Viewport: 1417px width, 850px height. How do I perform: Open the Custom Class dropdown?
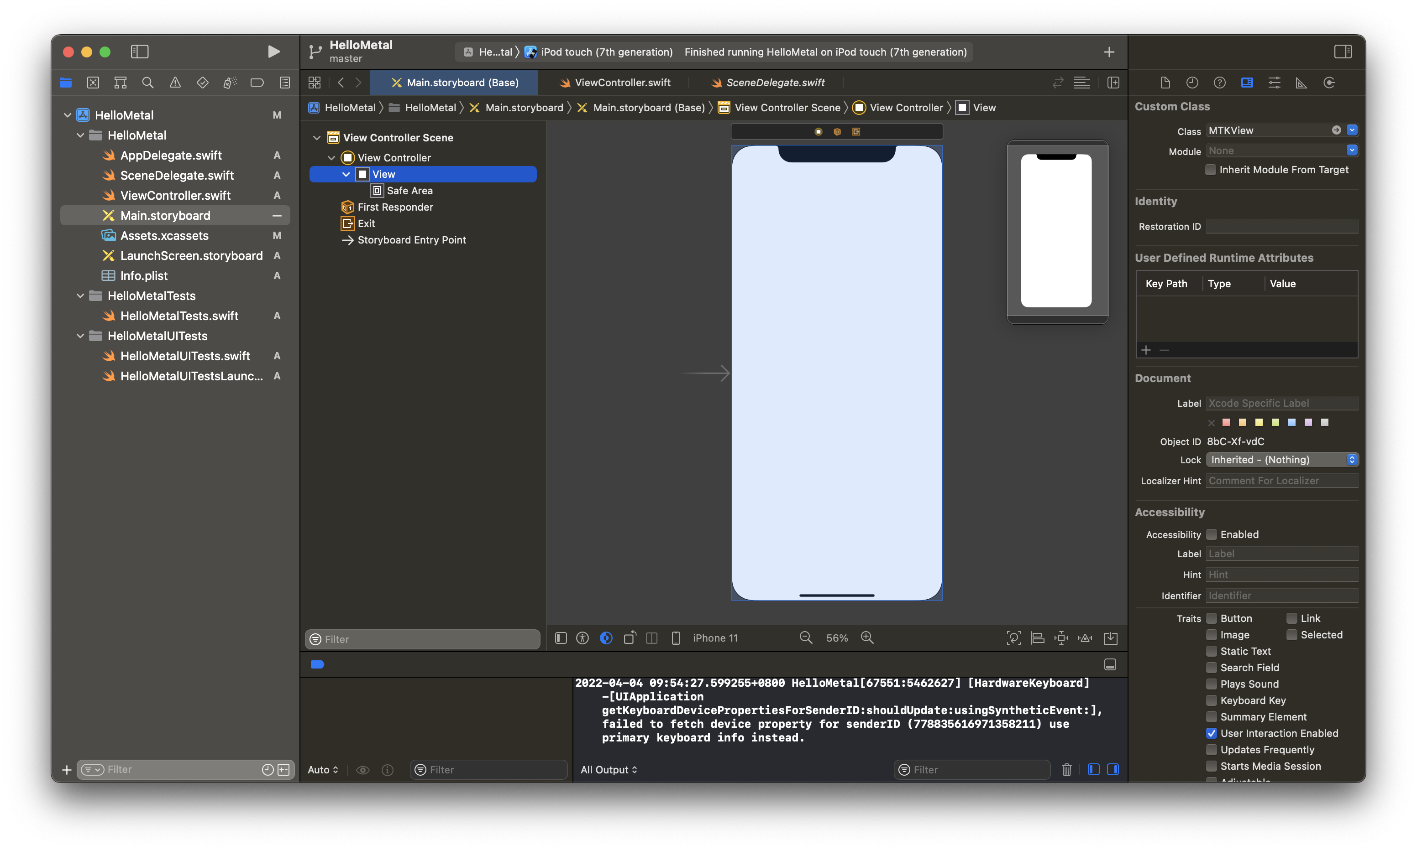pos(1352,130)
